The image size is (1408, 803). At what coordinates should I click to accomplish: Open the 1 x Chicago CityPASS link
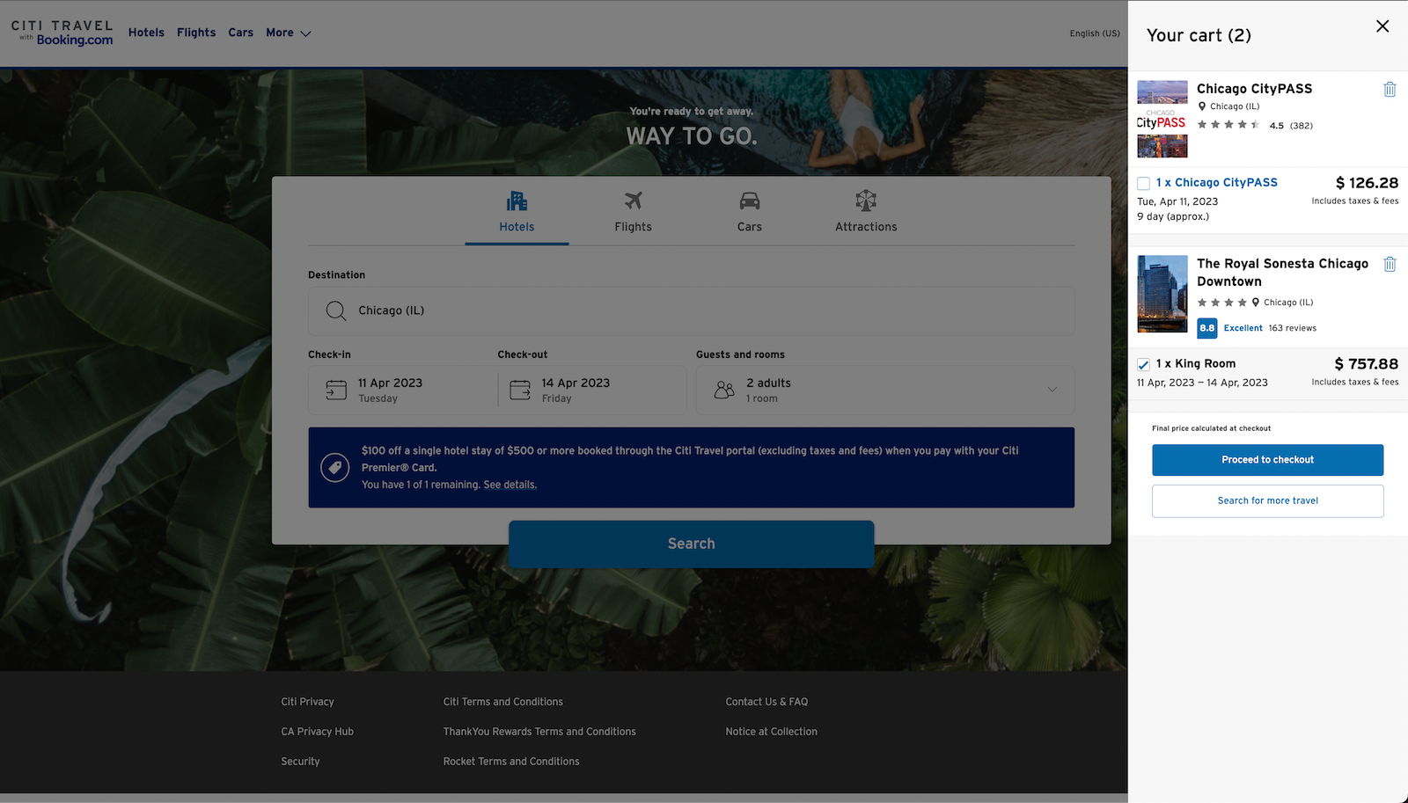point(1216,183)
